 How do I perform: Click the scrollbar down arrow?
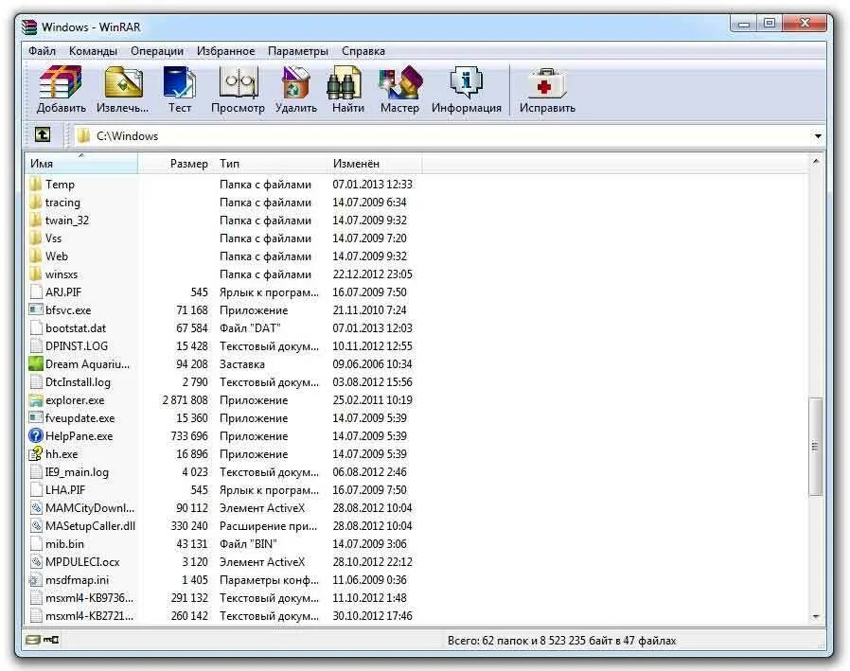(x=816, y=616)
